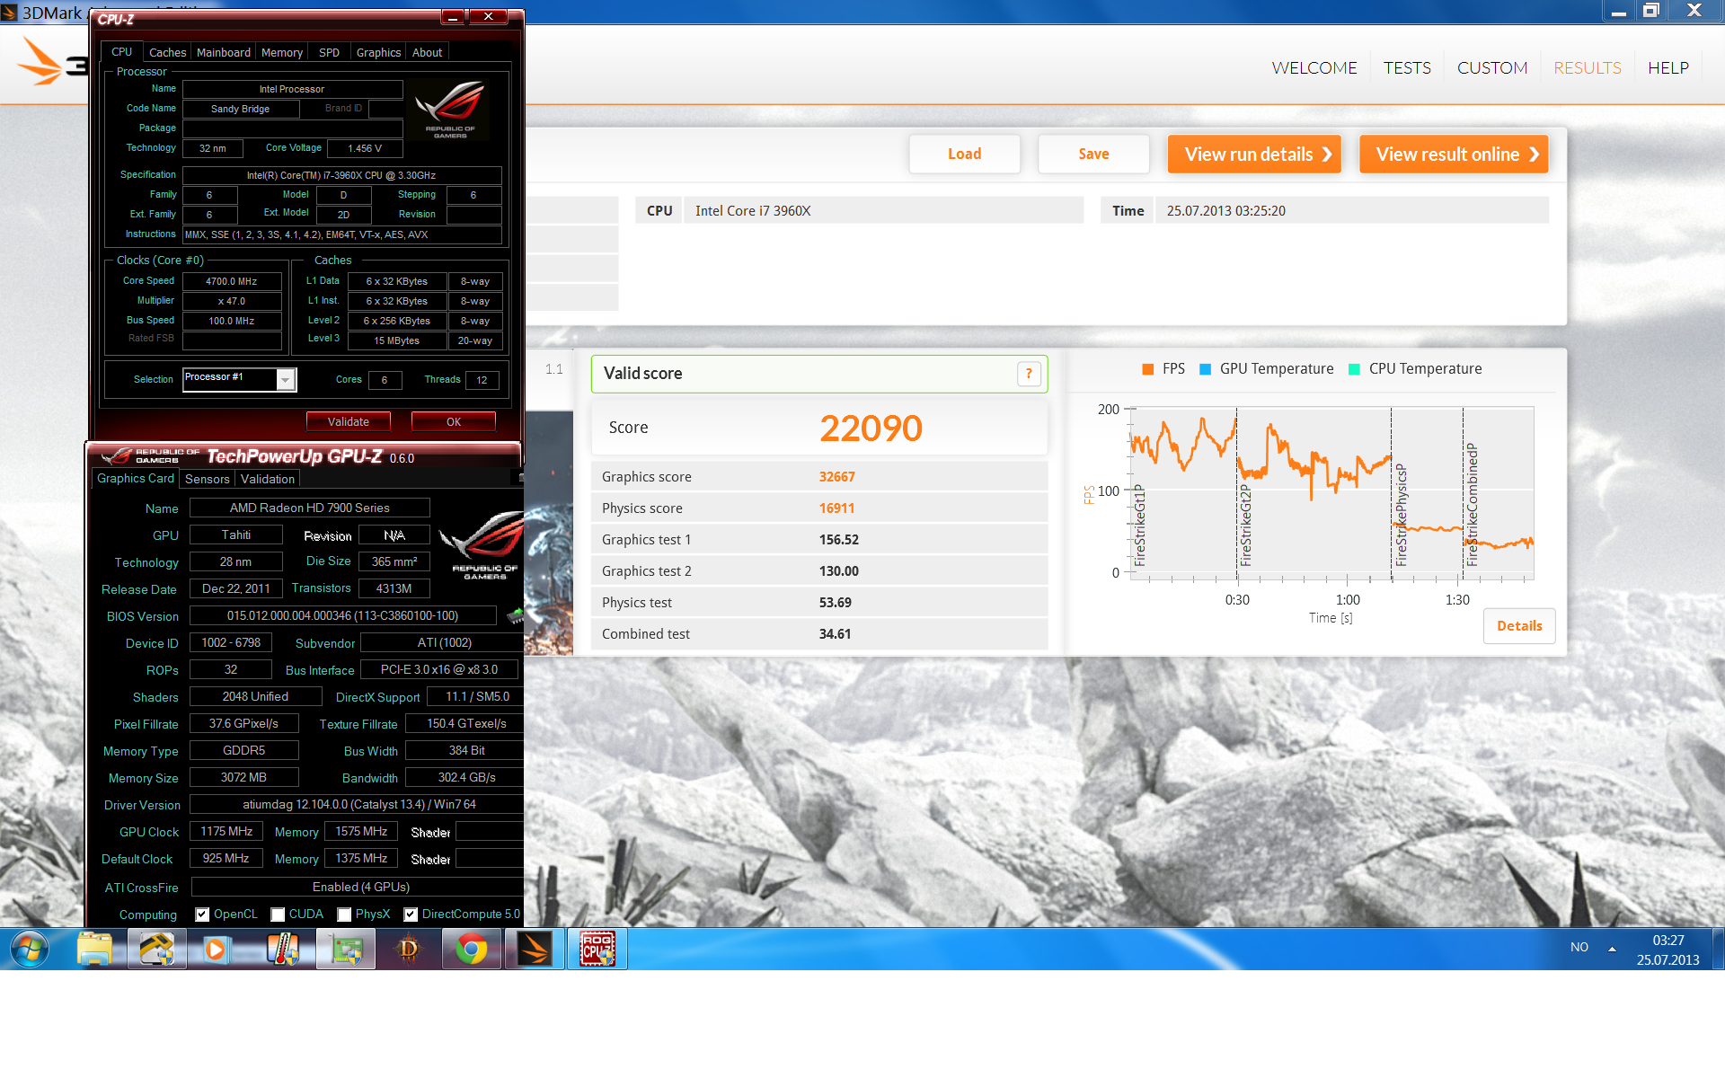The width and height of the screenshot is (1725, 1078).
Task: Click the yellow scanner tool taskbar icon
Action: pos(157,949)
